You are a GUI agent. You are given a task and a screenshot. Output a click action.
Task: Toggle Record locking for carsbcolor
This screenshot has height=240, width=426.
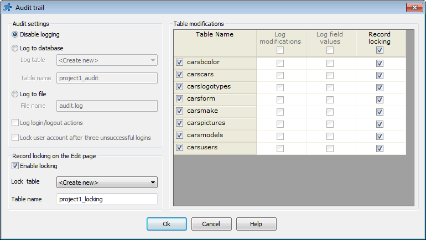[x=380, y=63]
